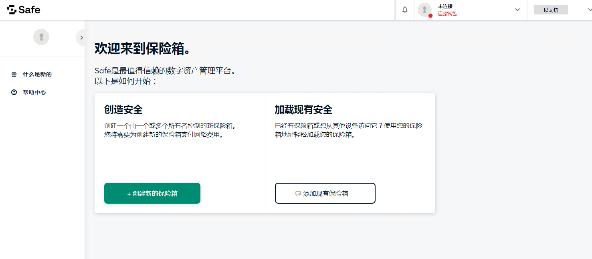Screen dimensions: 592x259
Task: Click the question mark help icon
Action: tap(14, 92)
